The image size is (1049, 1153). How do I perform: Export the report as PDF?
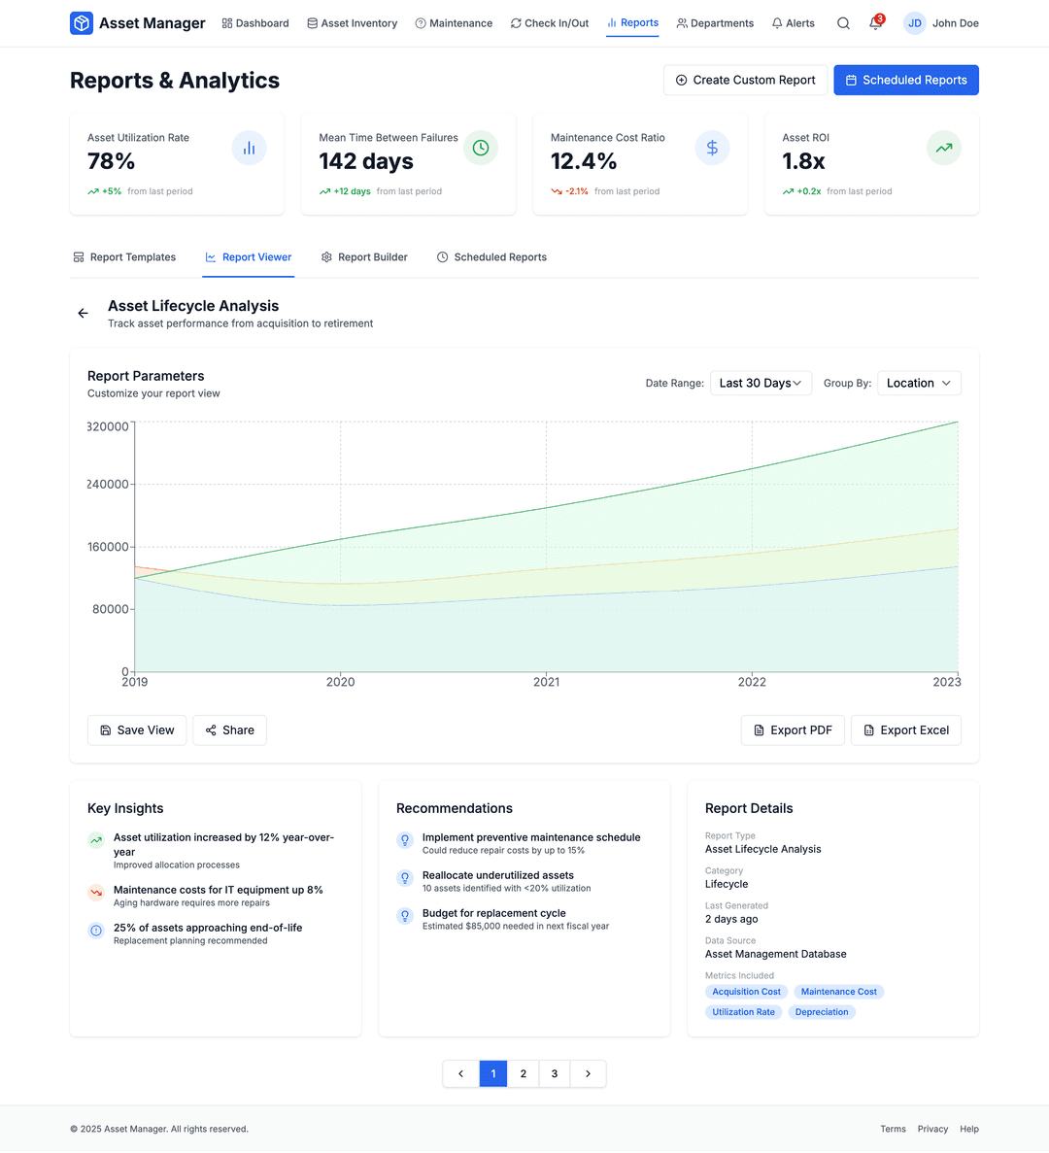pos(793,729)
